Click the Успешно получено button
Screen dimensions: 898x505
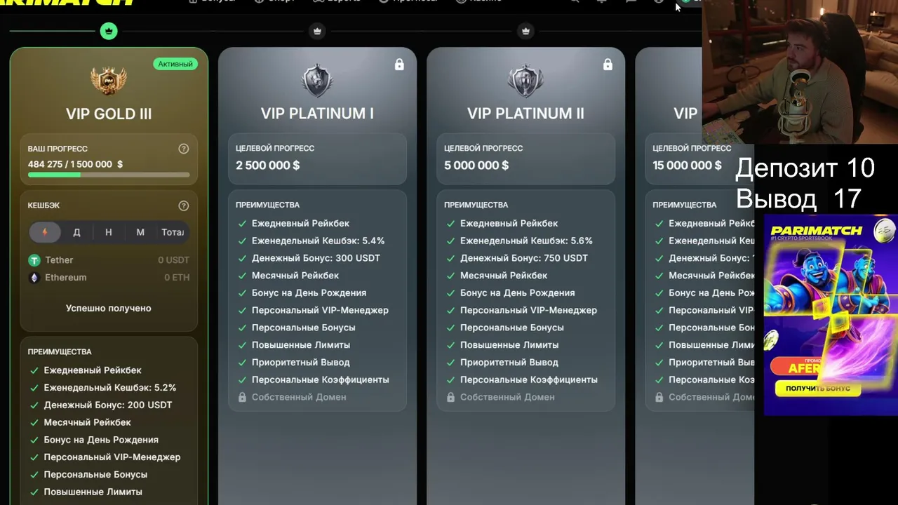(109, 308)
